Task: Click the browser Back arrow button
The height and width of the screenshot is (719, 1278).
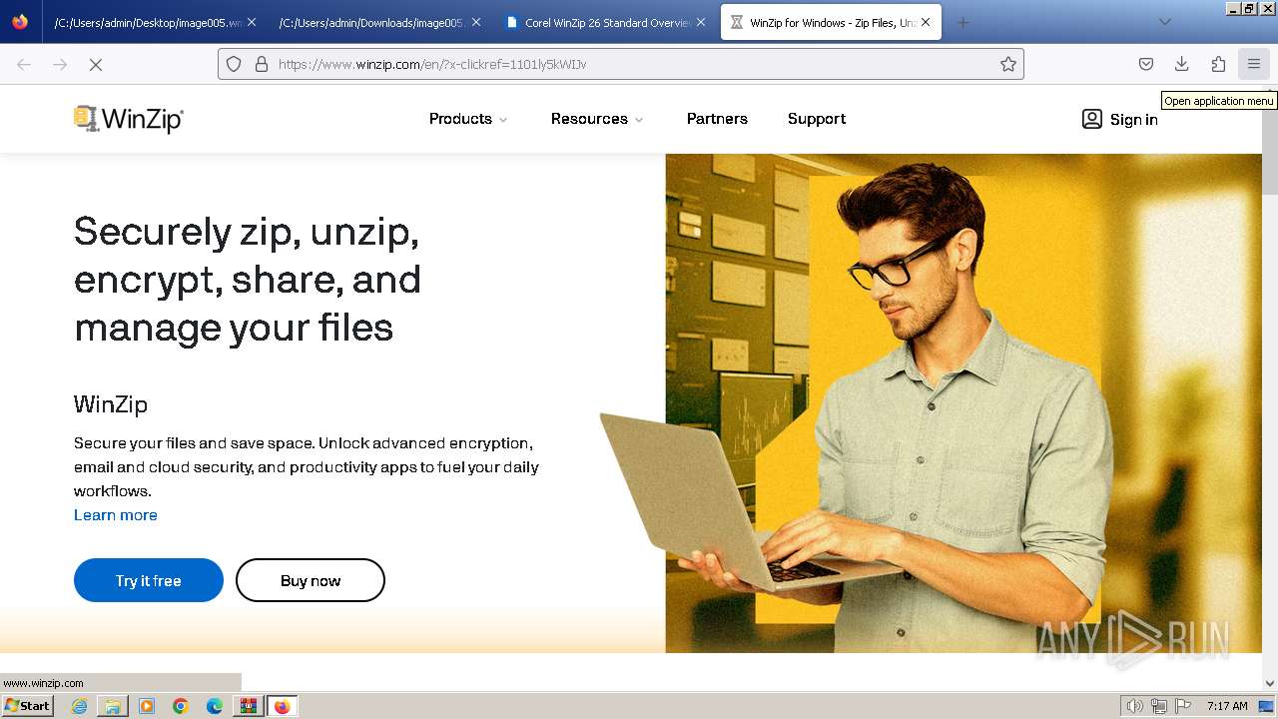Action: 24,64
